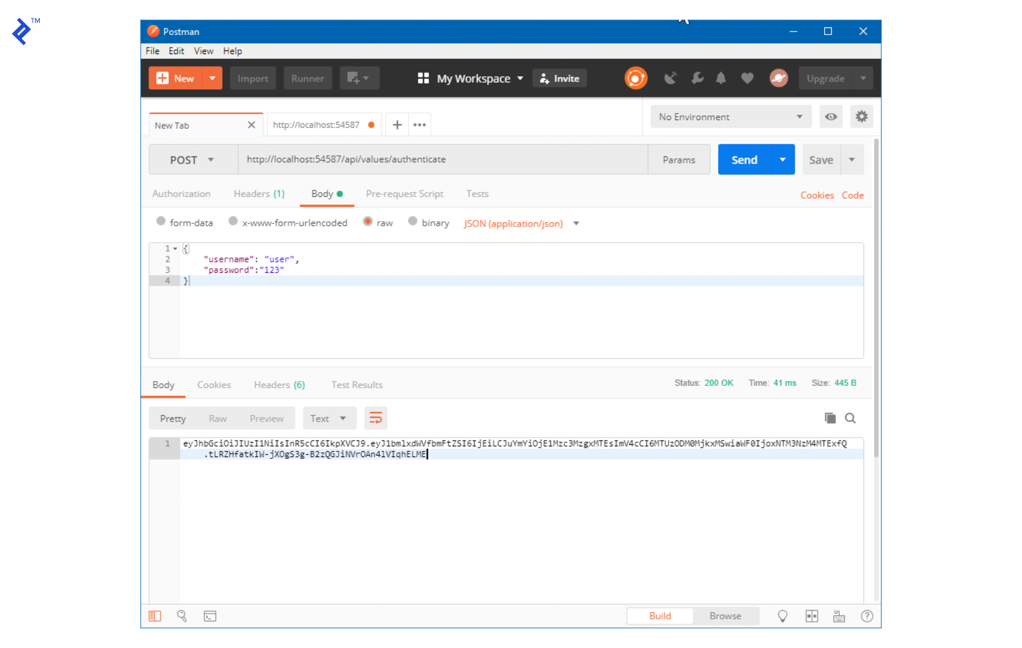Open the Code snippet generator

(x=853, y=195)
